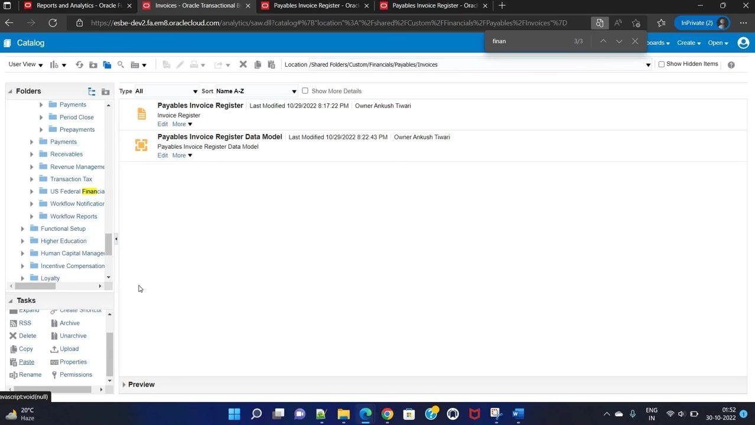
Task: Expand the Receivables folder
Action: click(x=32, y=155)
